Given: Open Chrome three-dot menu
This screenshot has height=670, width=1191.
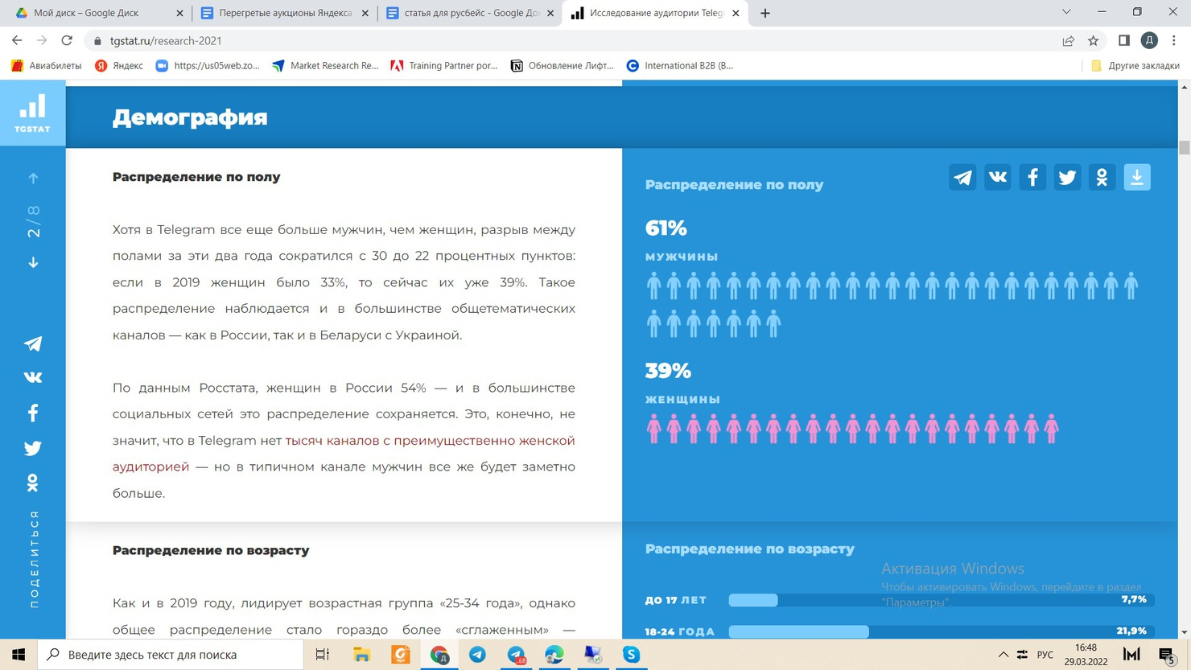Looking at the screenshot, I should coord(1174,40).
